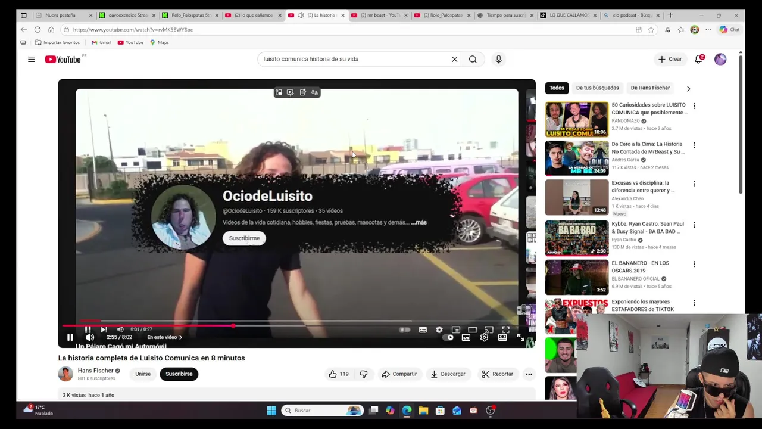Open the Windows Start menu
The image size is (762, 429).
click(271, 410)
